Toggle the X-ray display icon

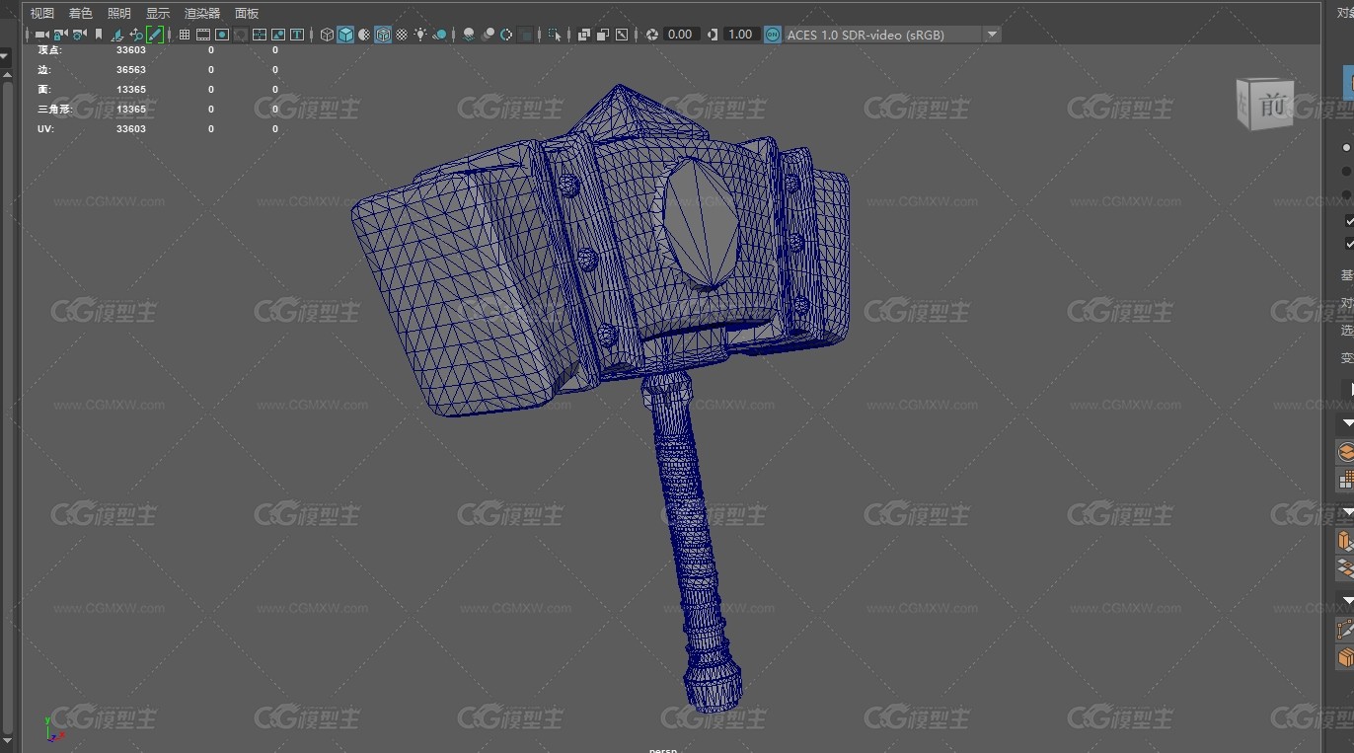(583, 35)
